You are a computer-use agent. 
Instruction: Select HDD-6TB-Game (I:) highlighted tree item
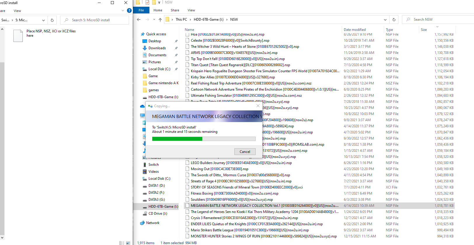point(160,207)
